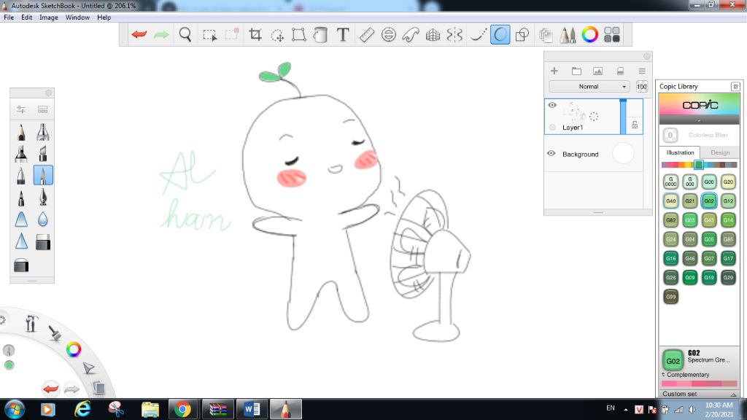
Task: Hide the Background layer
Action: (551, 153)
